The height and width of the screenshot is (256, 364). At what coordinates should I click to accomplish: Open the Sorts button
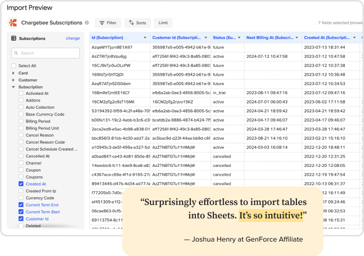coord(138,23)
